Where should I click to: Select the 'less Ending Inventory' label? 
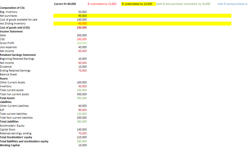pos(13,24)
